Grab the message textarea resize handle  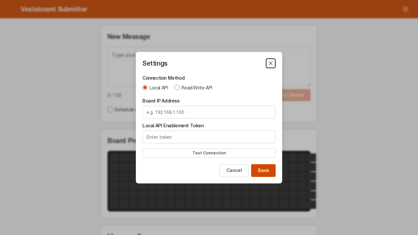(308, 85)
